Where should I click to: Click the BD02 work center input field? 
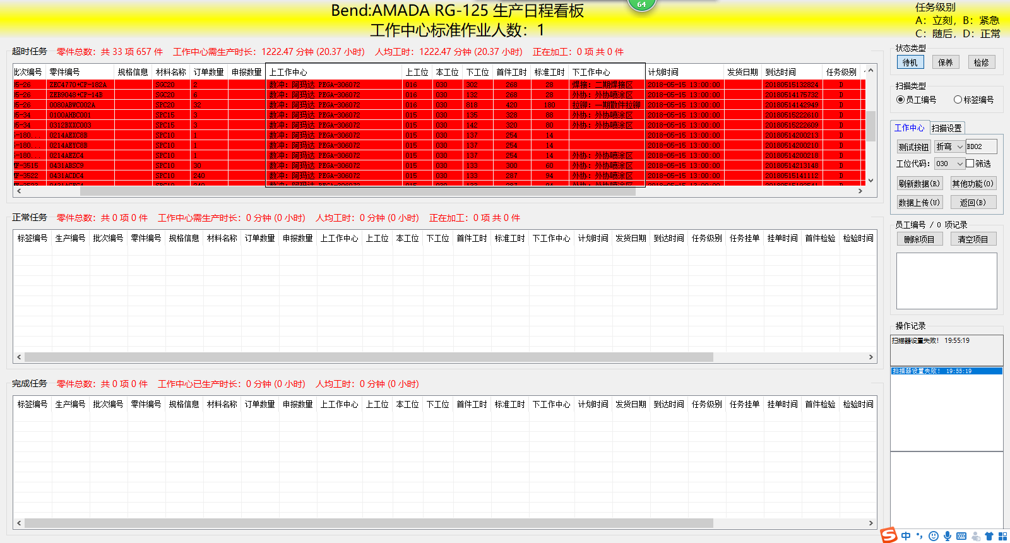pyautogui.click(x=981, y=146)
